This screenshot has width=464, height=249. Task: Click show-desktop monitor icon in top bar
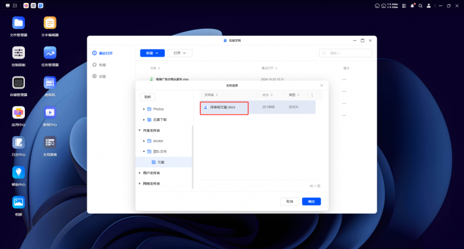click(8, 6)
